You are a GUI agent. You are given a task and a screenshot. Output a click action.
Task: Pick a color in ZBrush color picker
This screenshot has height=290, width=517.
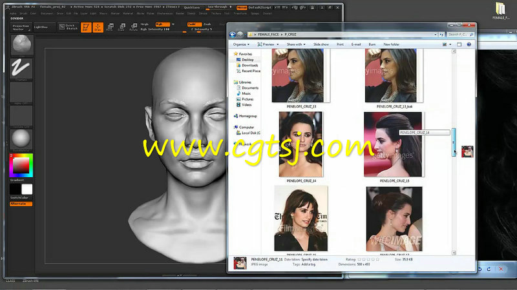pyautogui.click(x=21, y=166)
